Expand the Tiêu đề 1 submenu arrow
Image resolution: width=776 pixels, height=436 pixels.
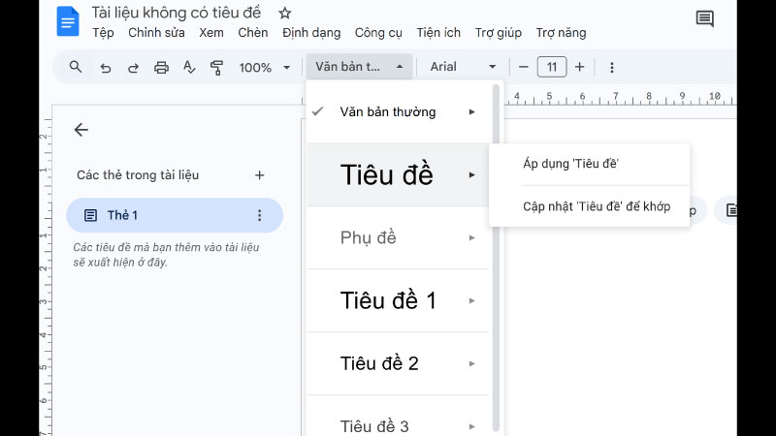(472, 300)
